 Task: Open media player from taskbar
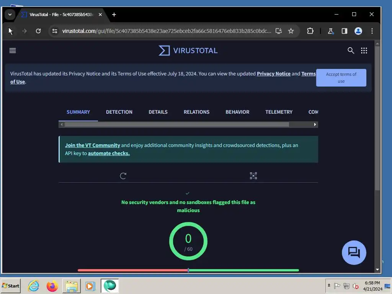[90, 286]
